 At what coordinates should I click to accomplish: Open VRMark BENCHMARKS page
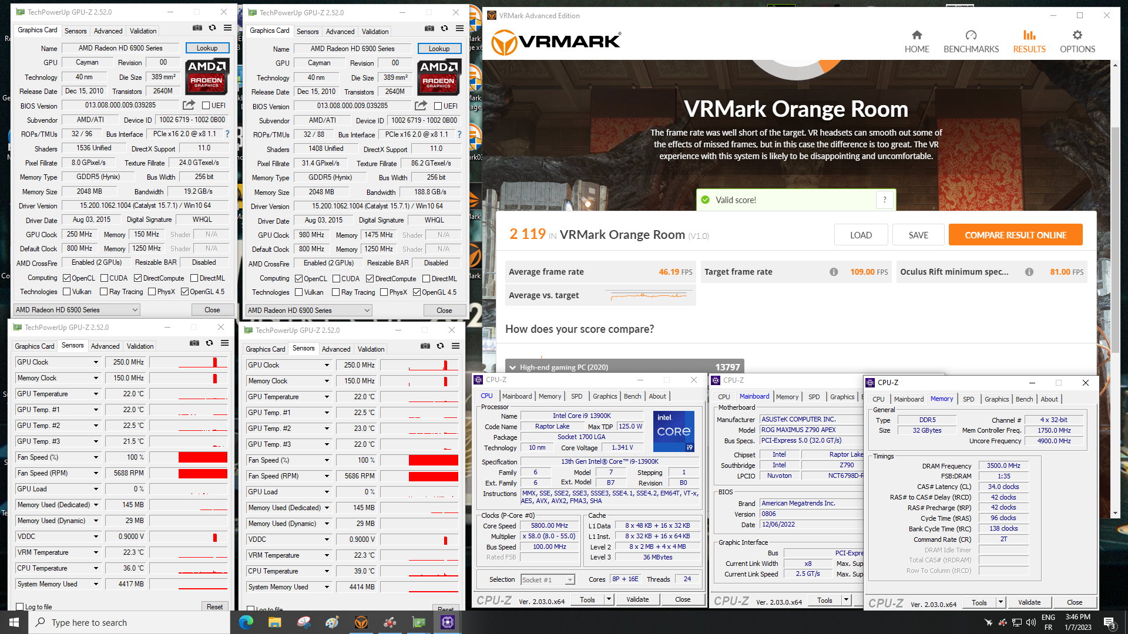(971, 42)
